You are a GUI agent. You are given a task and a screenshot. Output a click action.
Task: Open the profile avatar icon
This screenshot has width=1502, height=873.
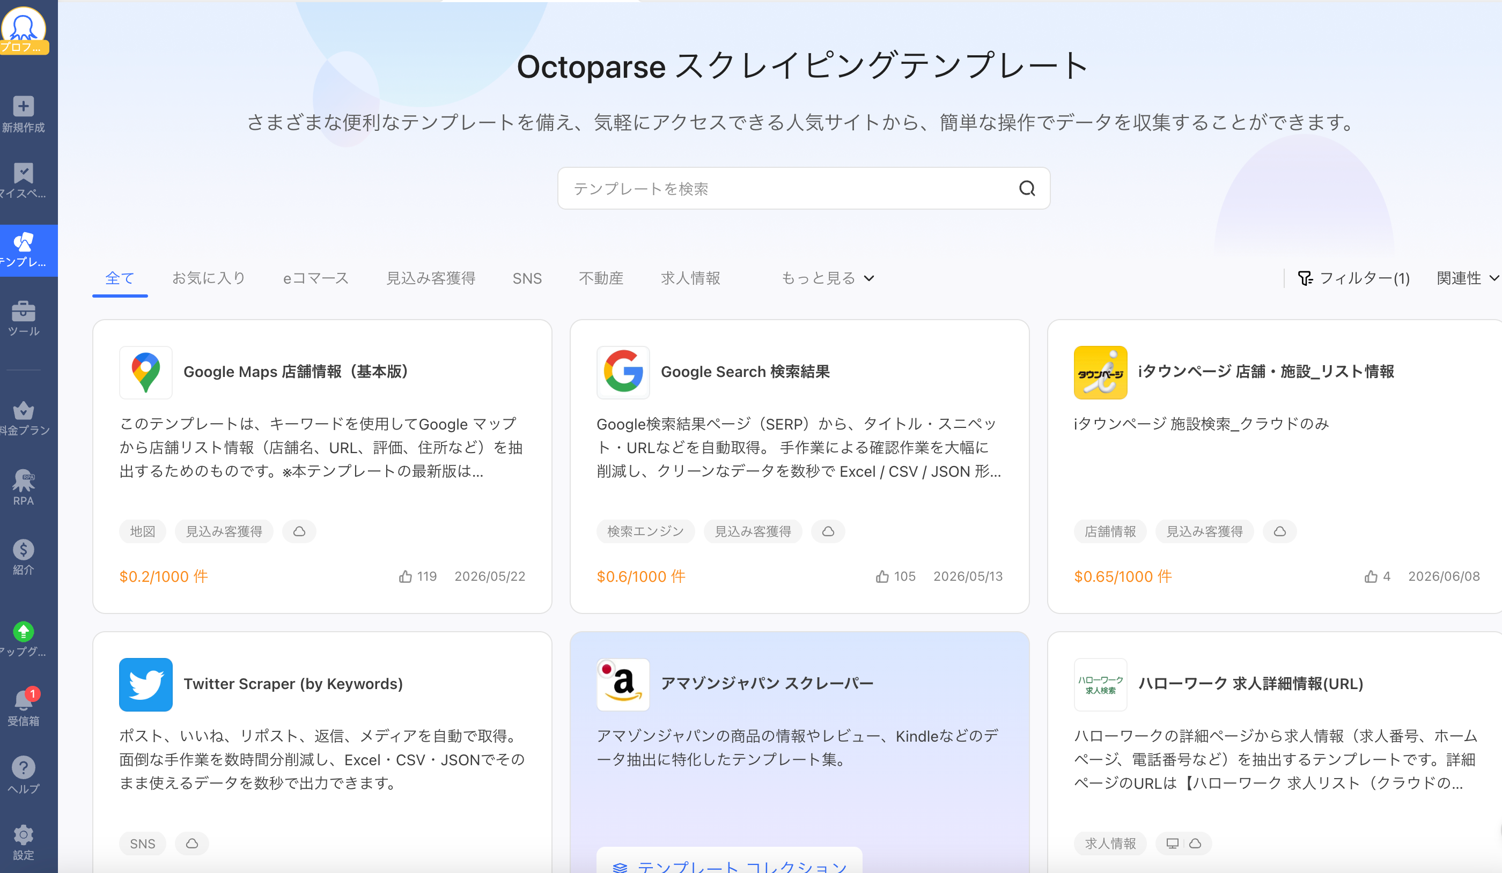point(23,28)
